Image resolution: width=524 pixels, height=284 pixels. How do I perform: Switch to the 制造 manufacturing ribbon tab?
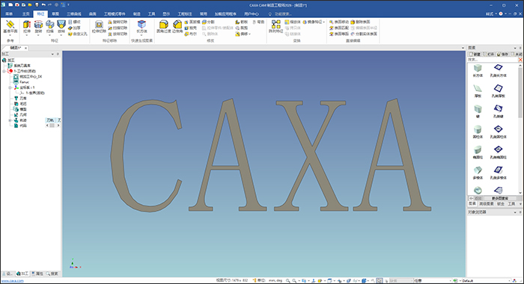click(x=137, y=14)
